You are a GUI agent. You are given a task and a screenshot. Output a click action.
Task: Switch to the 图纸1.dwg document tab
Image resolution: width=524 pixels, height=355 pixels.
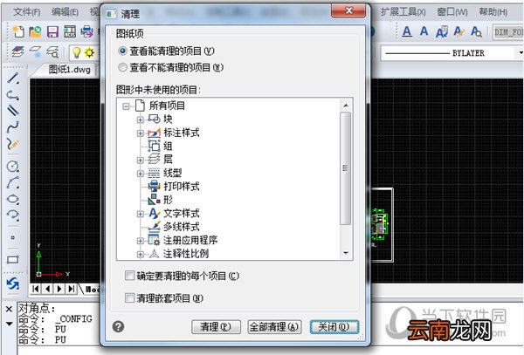pyautogui.click(x=70, y=70)
